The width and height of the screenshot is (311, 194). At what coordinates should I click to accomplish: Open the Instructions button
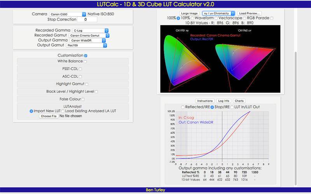tap(205, 101)
